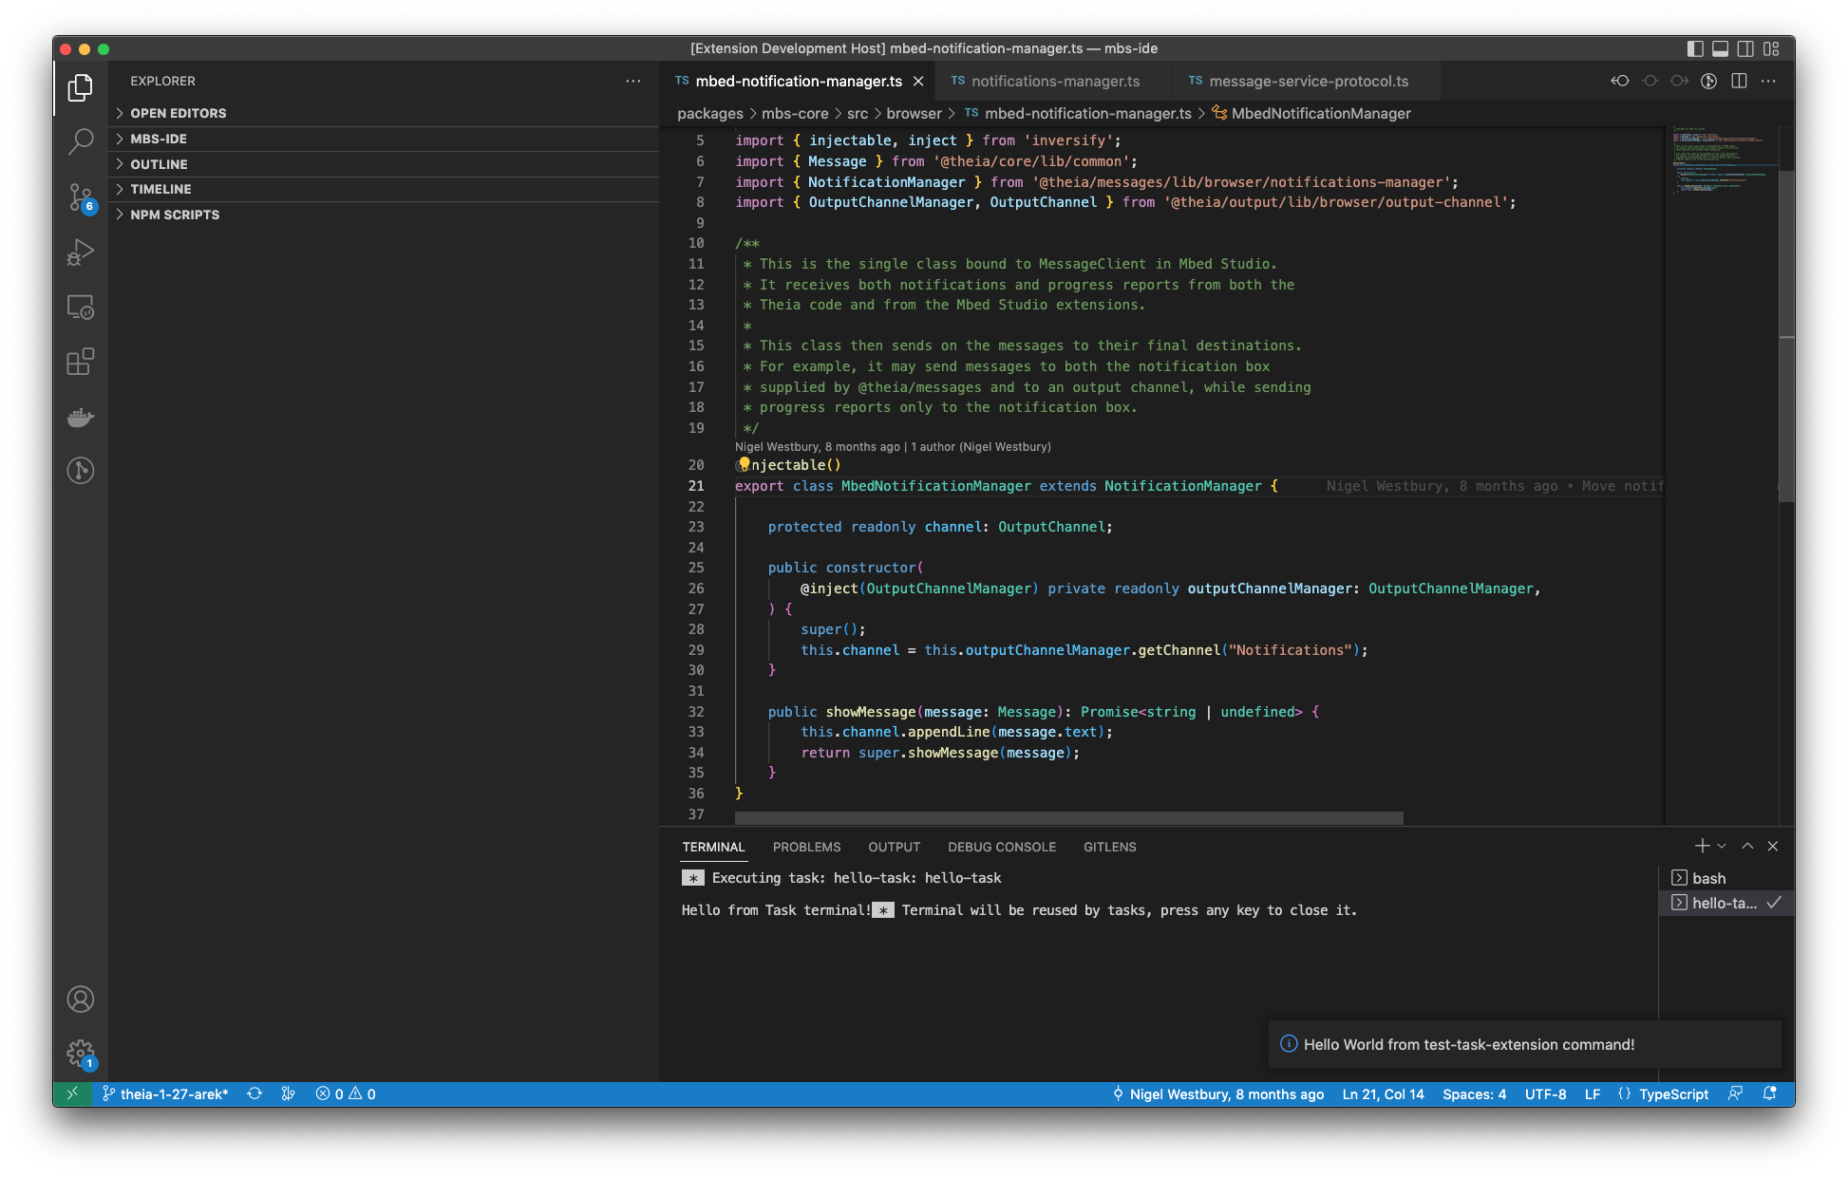Click mbs-core in the breadcrumb path
Viewport: 1848px width, 1177px height.
(x=796, y=113)
